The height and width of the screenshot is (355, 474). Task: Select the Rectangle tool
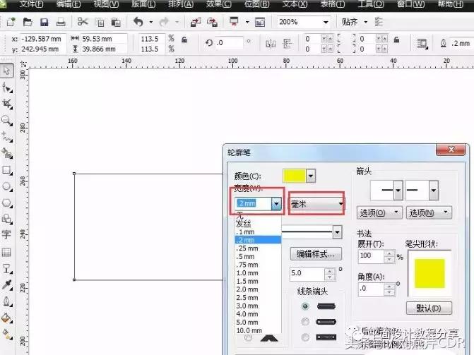pos(7,170)
